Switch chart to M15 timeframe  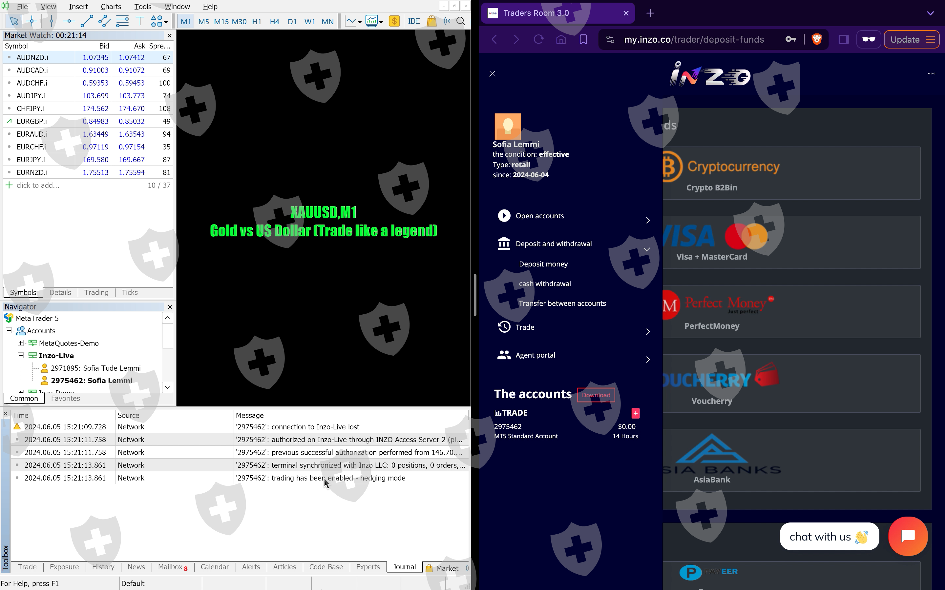coord(221,21)
